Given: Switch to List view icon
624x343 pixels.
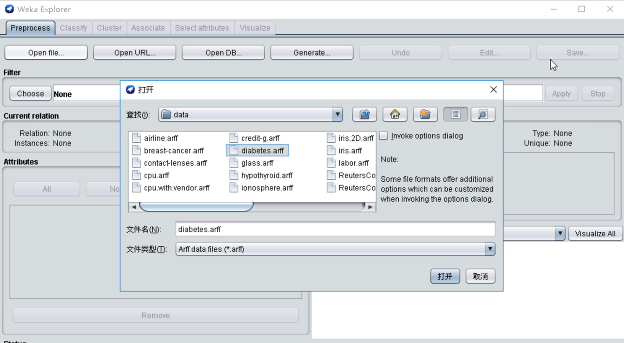Looking at the screenshot, I should click(455, 114).
